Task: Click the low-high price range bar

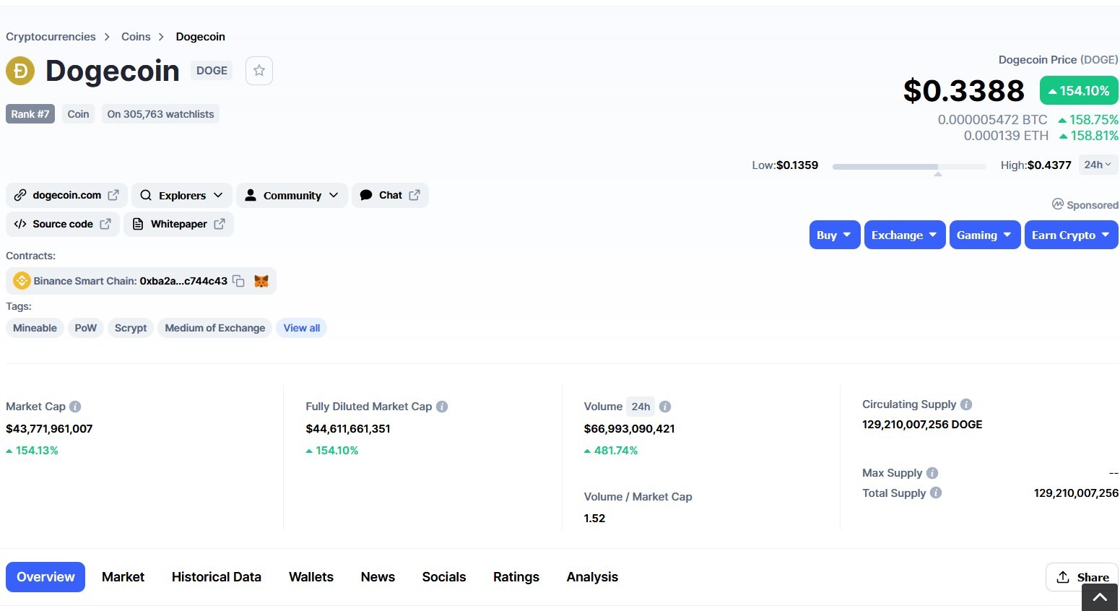Action: [909, 166]
